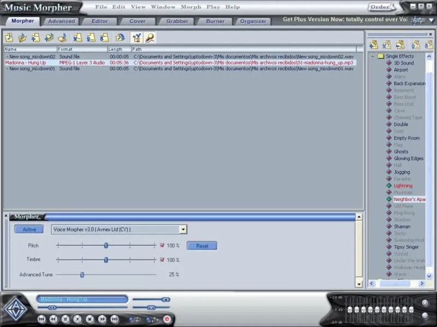Switch to the Advanced tab
Image resolution: width=437 pixels, height=327 pixels.
pyautogui.click(x=61, y=21)
